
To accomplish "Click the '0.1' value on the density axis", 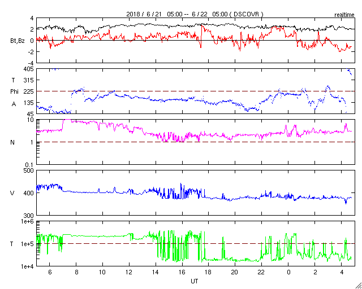I will [x=29, y=165].
